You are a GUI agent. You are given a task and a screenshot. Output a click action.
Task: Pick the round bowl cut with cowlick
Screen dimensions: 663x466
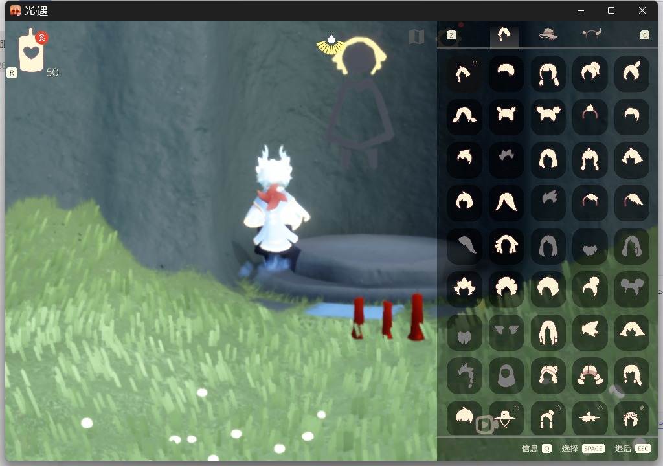464,203
